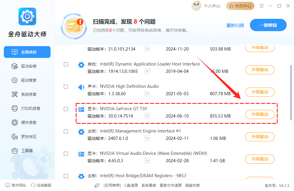Click the gear icon for Management Engine Interface
Screen dimensions: 294x191
[x=81, y=132]
